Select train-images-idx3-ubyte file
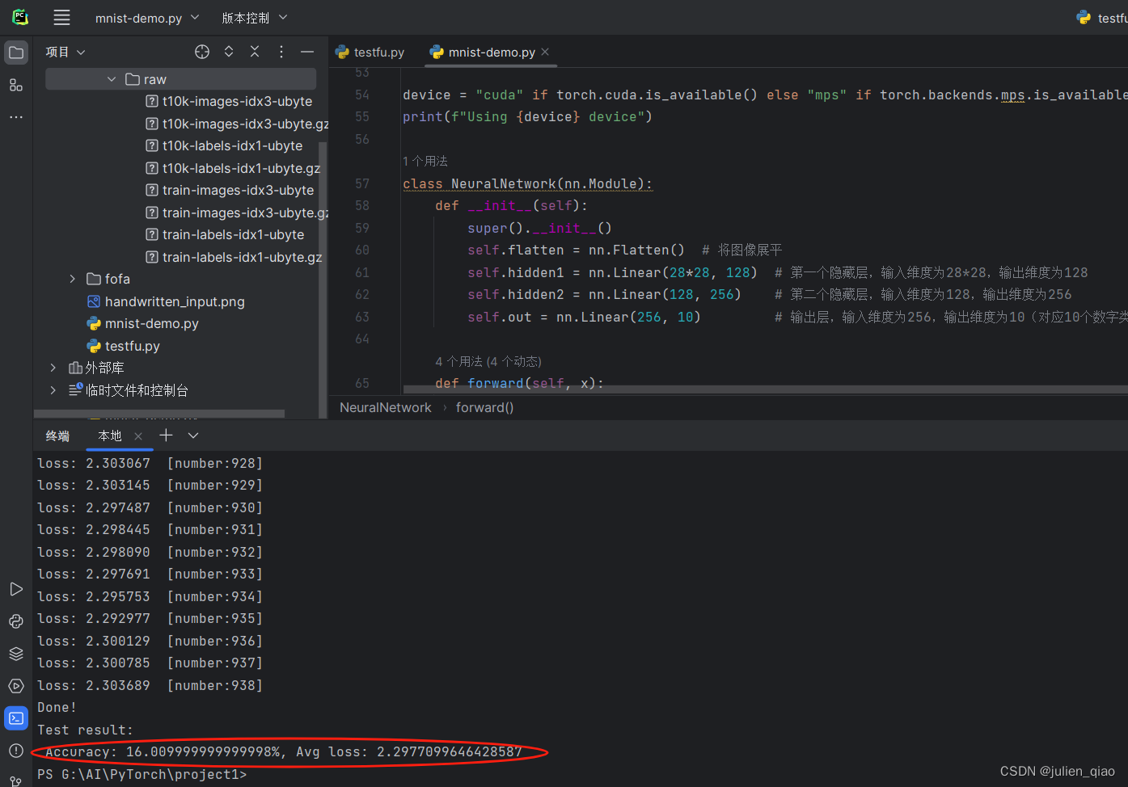 point(230,190)
